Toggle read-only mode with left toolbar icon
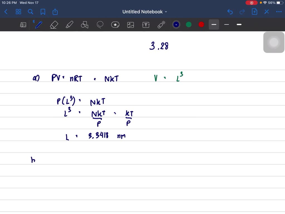The width and height of the screenshot is (285, 214). coord(23,25)
